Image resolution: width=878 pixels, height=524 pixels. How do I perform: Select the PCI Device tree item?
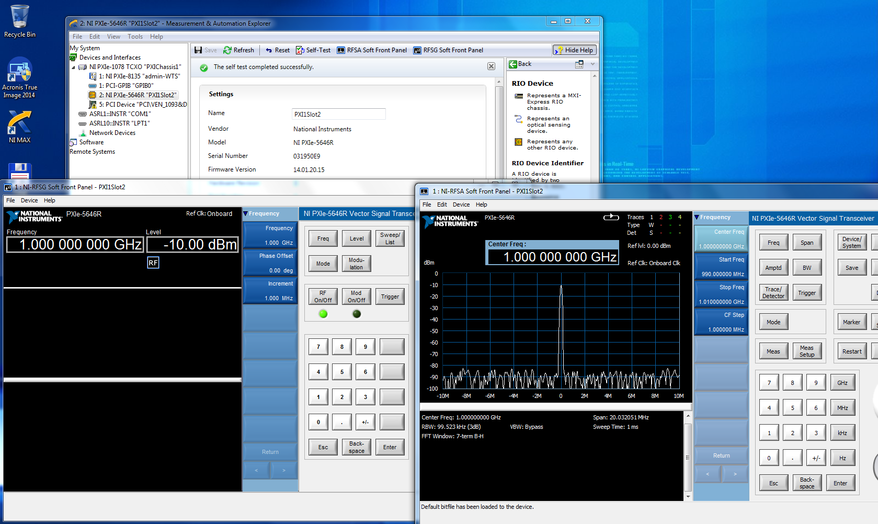pyautogui.click(x=138, y=105)
